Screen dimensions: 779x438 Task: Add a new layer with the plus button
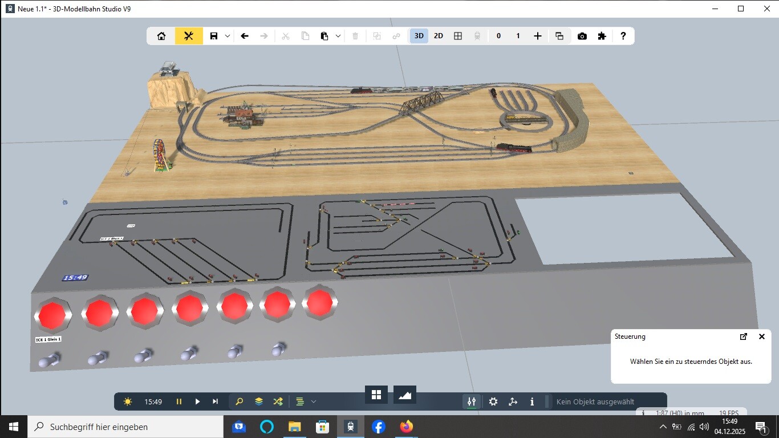click(x=537, y=36)
